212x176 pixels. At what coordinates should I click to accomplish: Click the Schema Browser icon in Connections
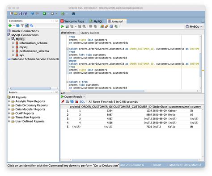point(27,25)
